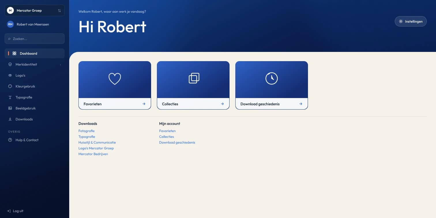Click the Kleurgebruik palette icon

point(10,86)
